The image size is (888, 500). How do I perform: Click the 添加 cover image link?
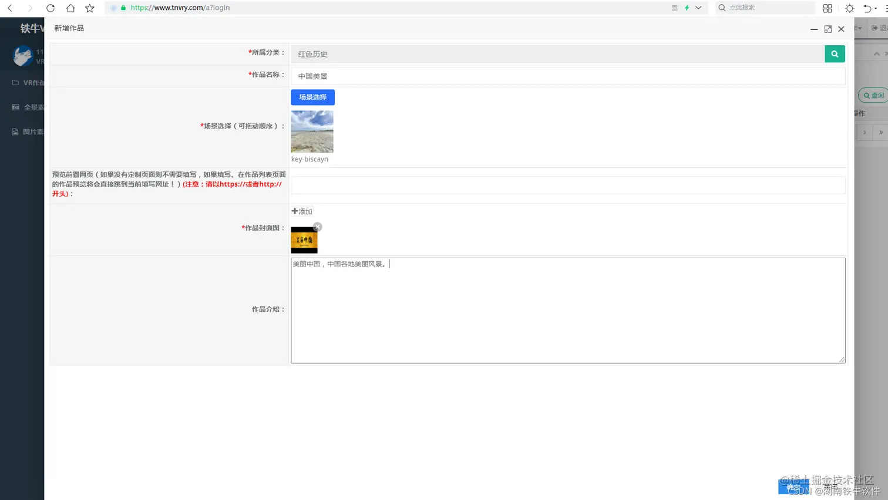(x=302, y=211)
